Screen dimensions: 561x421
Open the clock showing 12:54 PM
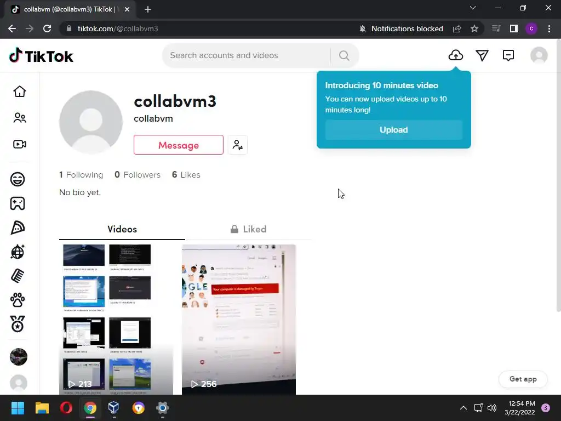[520, 408]
